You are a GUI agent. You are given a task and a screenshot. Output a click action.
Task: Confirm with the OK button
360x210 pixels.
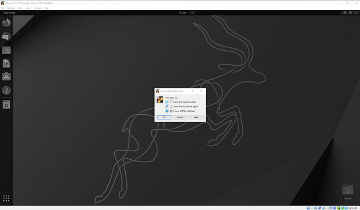[164, 117]
